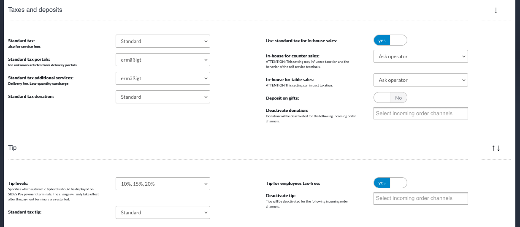The width and height of the screenshot is (520, 227).
Task: Click the Deactivate donation channels input field
Action: click(420, 113)
